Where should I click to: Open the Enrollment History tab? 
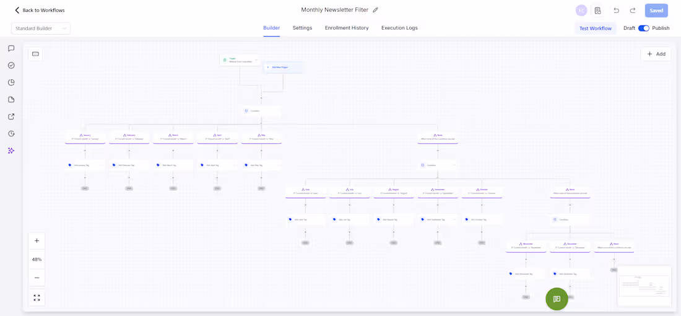coord(347,28)
